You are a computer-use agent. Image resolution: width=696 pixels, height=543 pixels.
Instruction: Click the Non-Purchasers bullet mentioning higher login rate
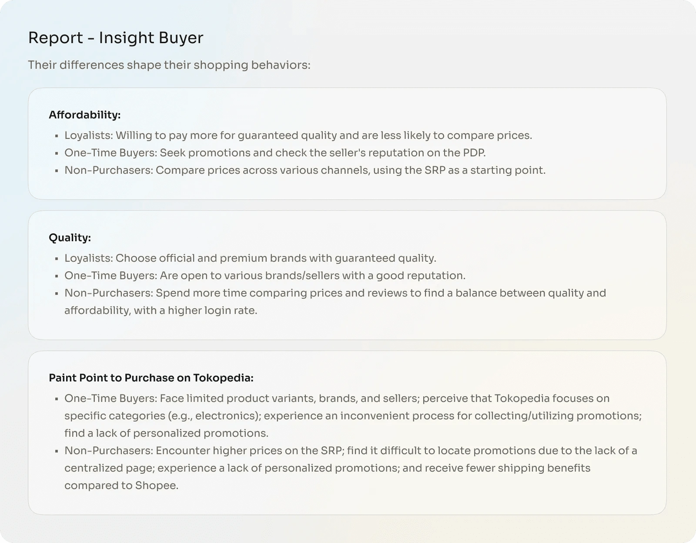[335, 293]
